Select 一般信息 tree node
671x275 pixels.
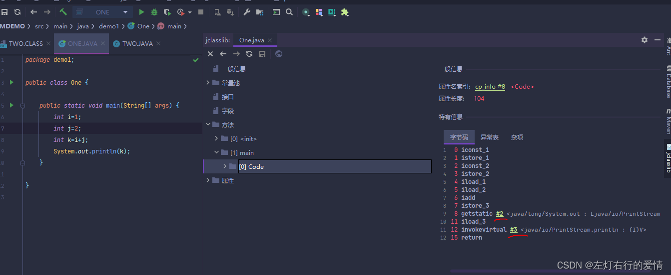tap(234, 69)
